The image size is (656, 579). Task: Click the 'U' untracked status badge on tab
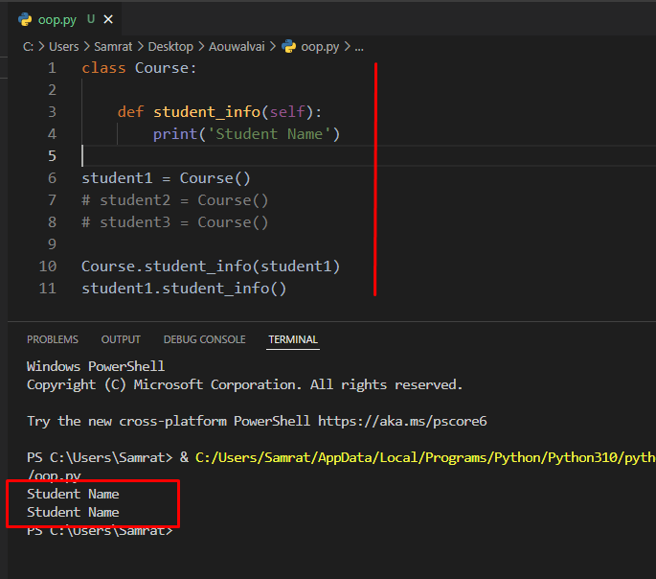click(x=91, y=19)
